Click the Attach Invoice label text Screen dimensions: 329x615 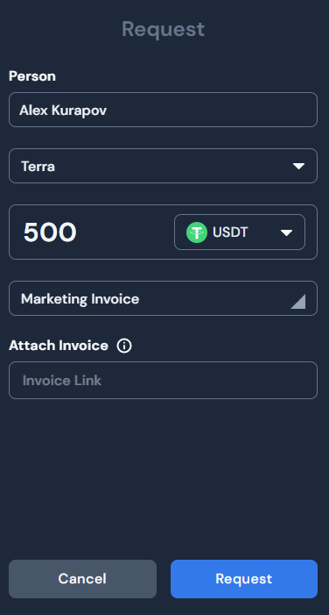pyautogui.click(x=59, y=346)
